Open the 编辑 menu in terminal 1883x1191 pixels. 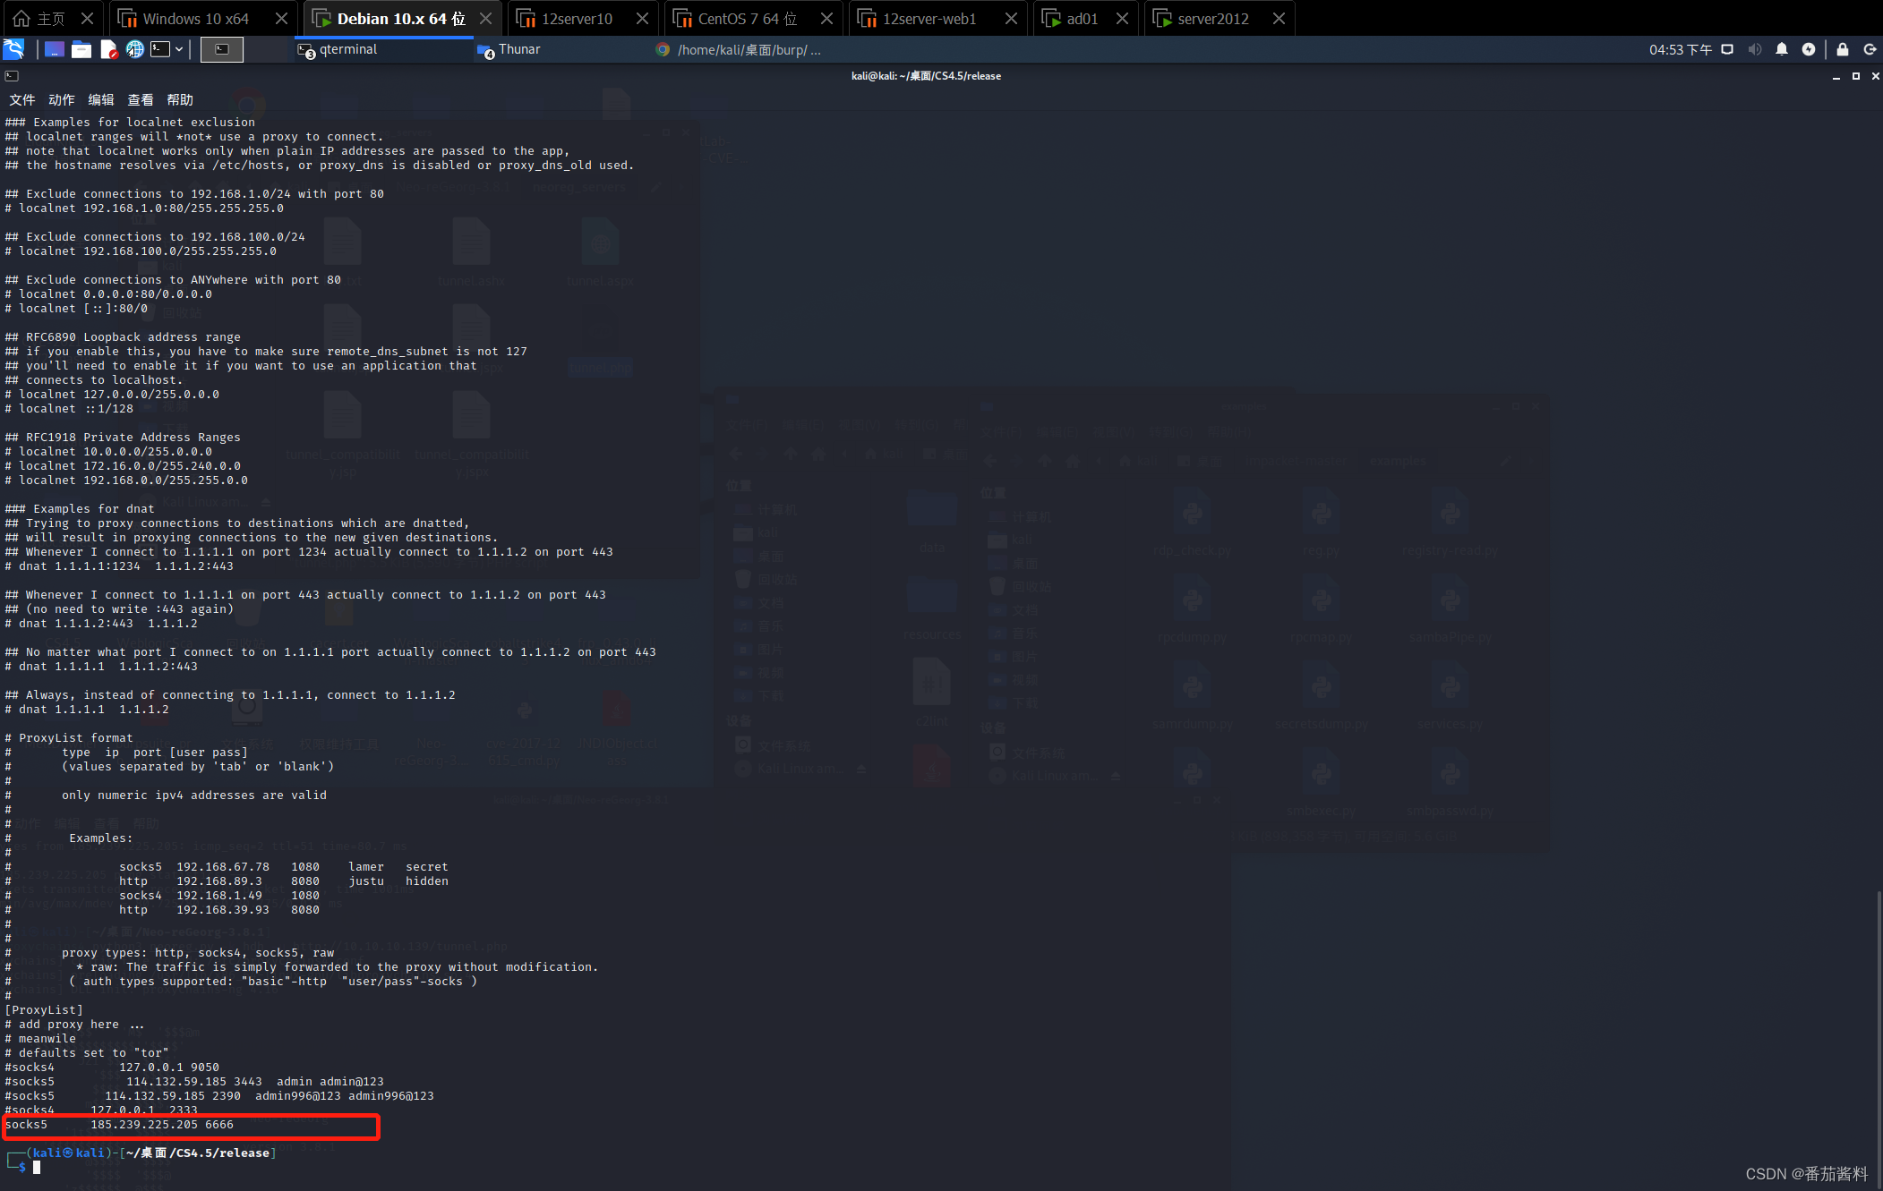point(101,99)
